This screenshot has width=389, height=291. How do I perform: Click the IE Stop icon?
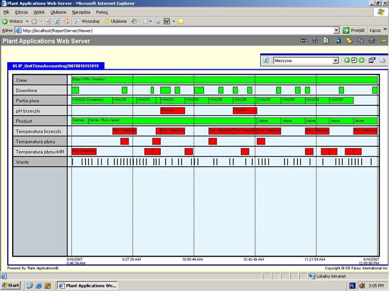[48, 22]
